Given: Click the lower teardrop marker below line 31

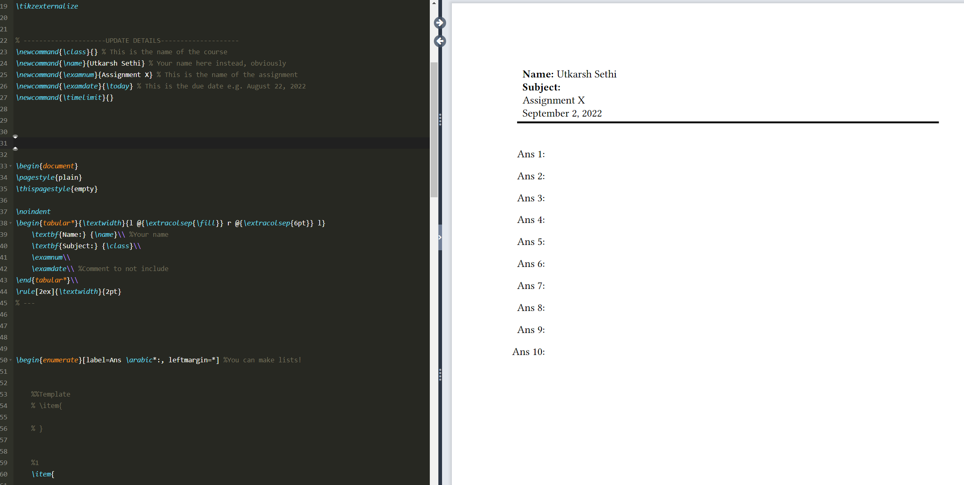Looking at the screenshot, I should pyautogui.click(x=15, y=149).
